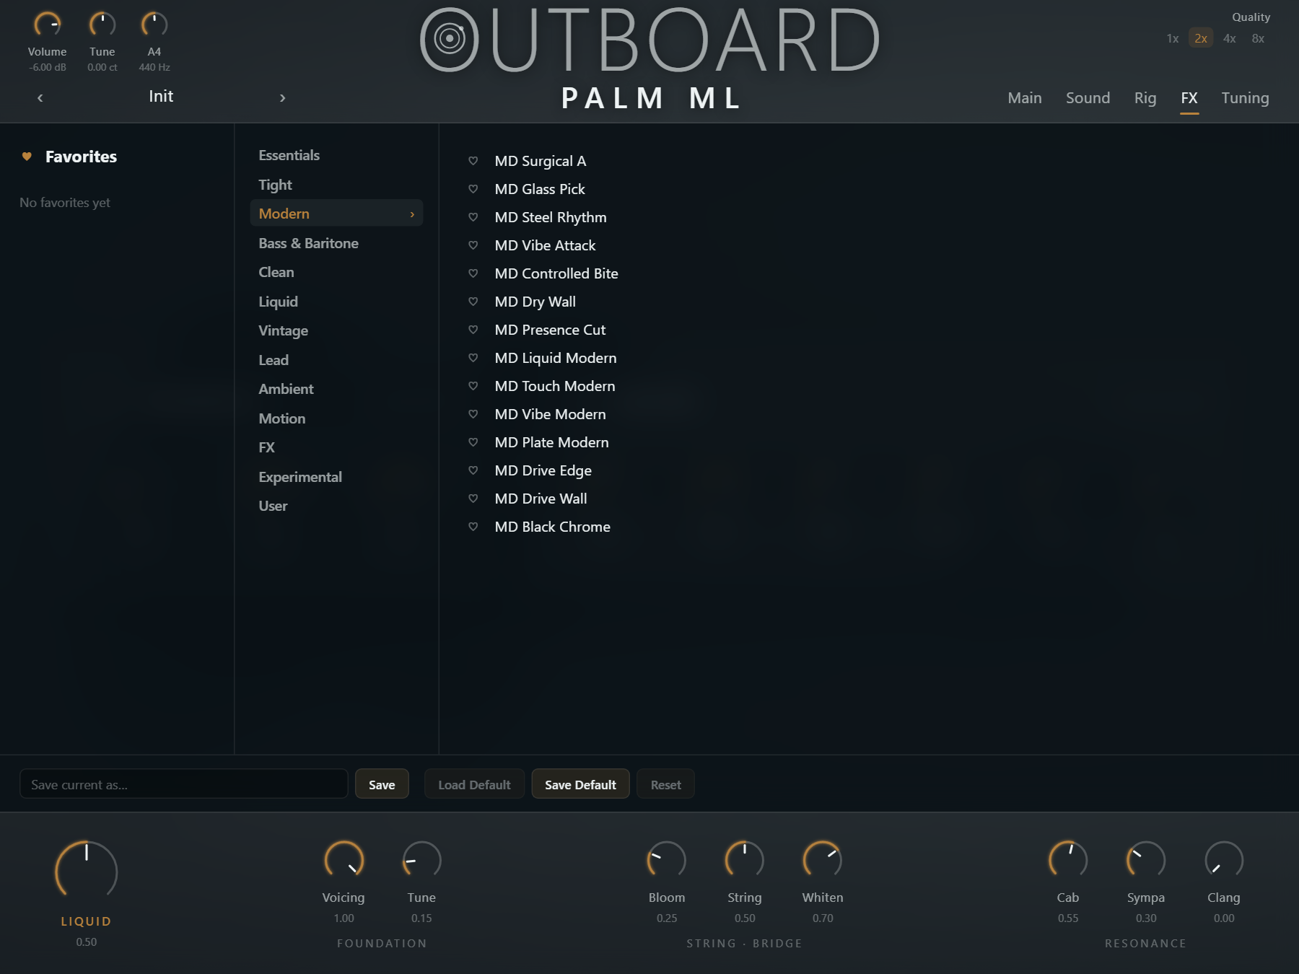Select the Bass & Baritone category
This screenshot has width=1299, height=974.
(x=309, y=243)
